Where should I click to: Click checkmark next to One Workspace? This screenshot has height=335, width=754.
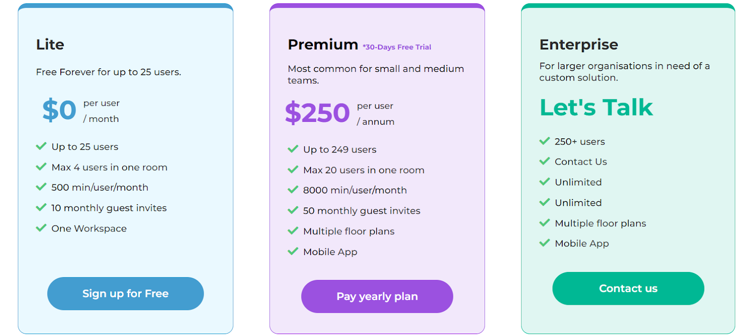tap(41, 228)
